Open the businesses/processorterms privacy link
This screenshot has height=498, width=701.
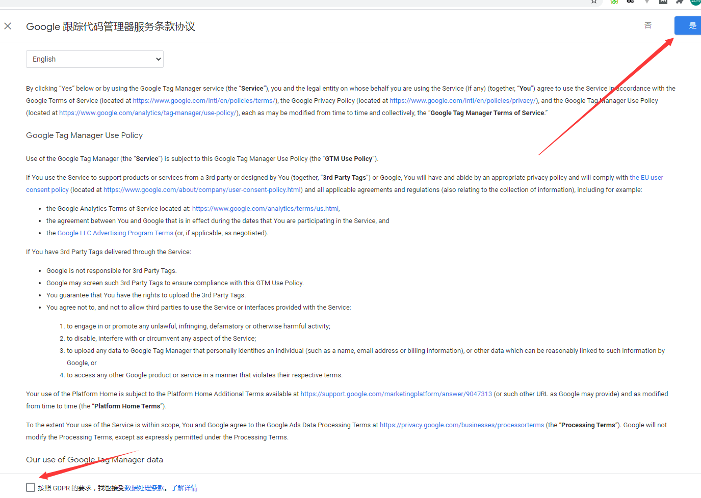(x=462, y=425)
